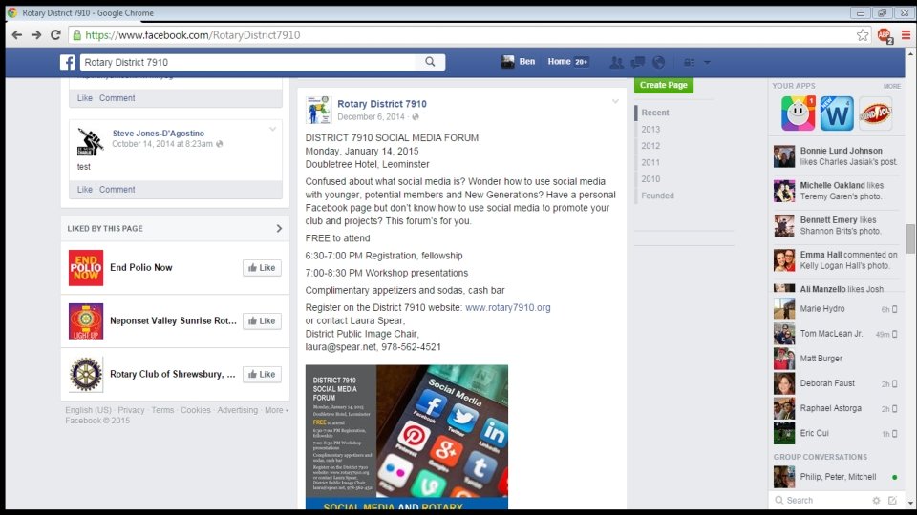The width and height of the screenshot is (917, 515).
Task: Open the account dropdown arrow in header
Action: tap(707, 62)
